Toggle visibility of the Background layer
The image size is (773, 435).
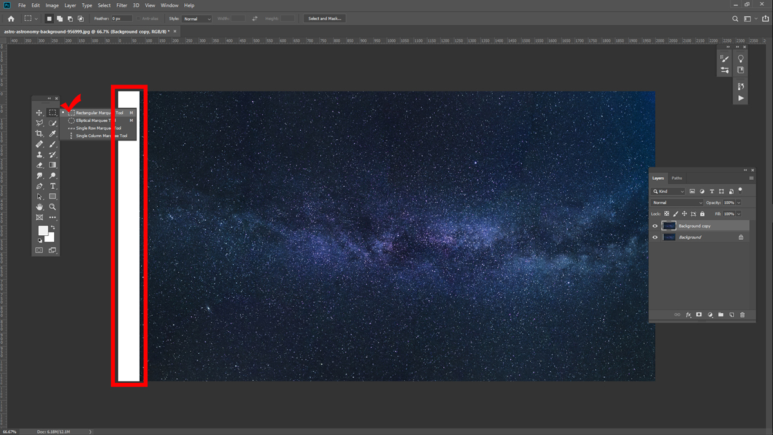655,237
